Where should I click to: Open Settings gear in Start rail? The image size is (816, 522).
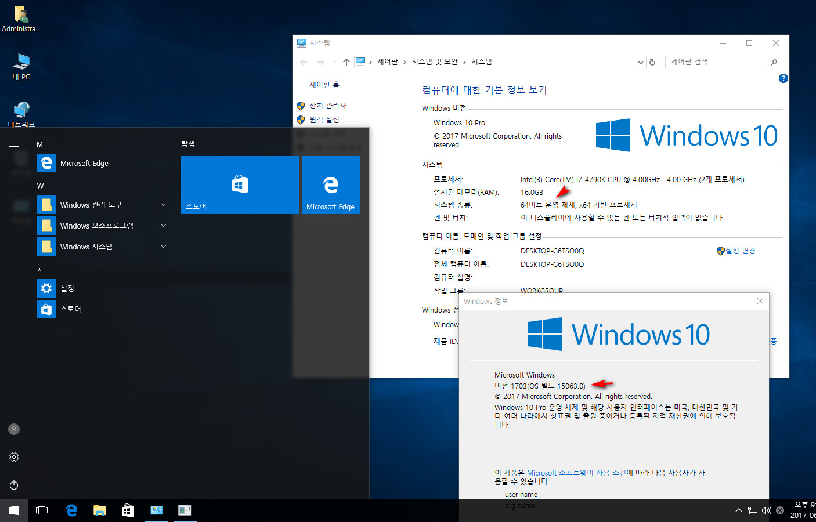14,457
